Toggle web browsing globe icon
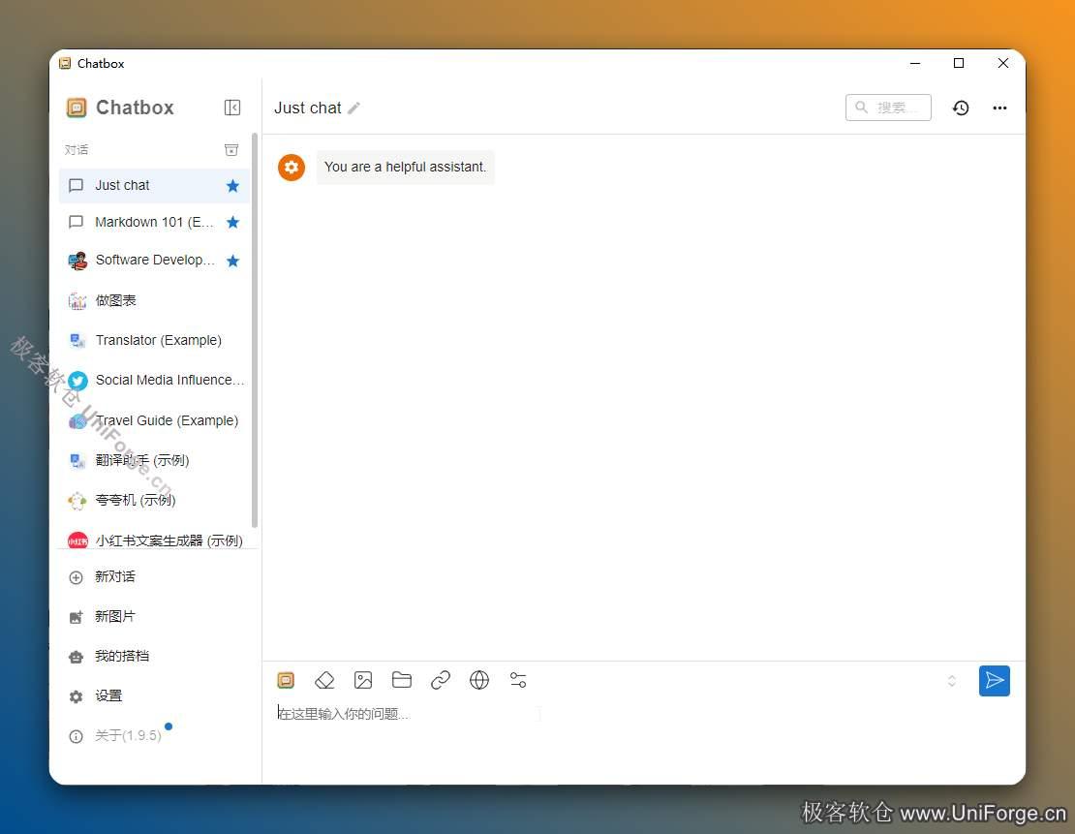The image size is (1075, 834). point(479,680)
